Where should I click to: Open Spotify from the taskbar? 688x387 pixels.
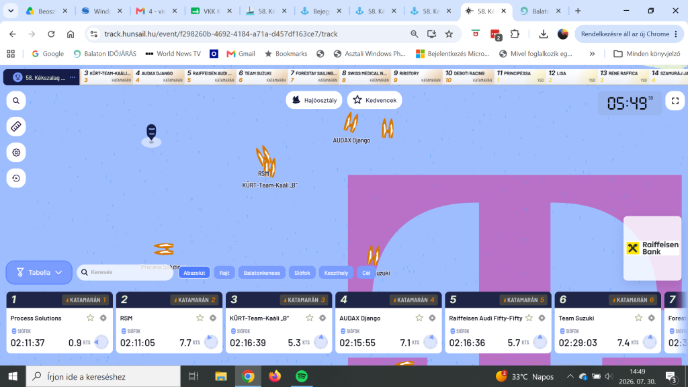tap(302, 376)
